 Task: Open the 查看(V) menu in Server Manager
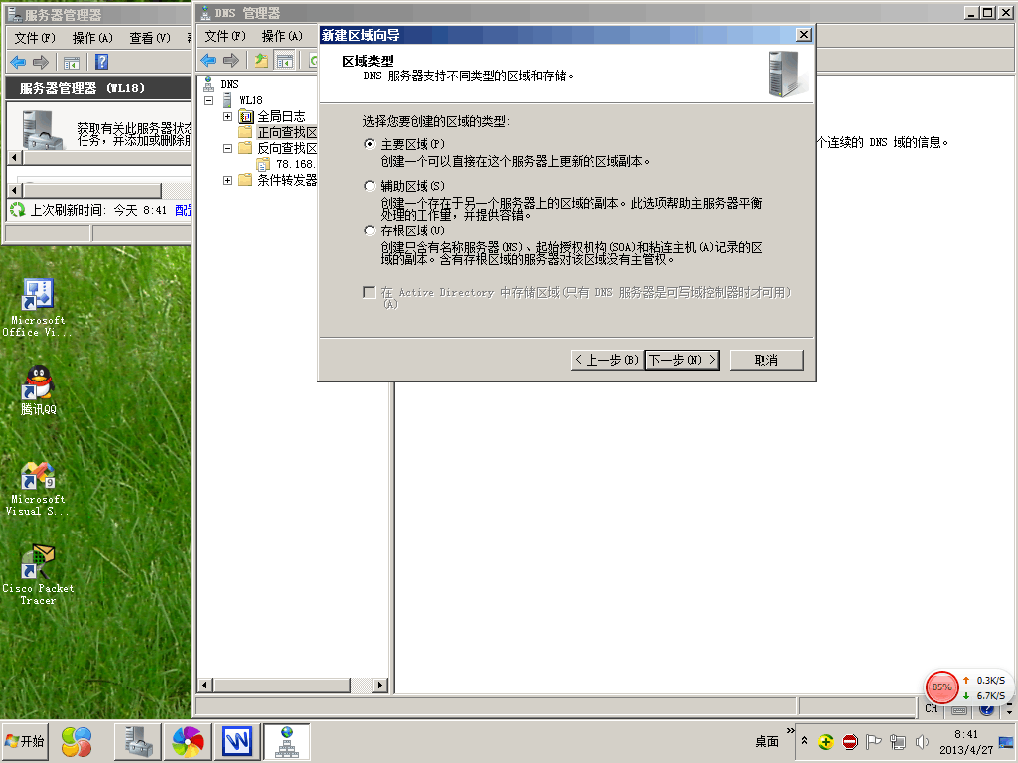[x=150, y=38]
